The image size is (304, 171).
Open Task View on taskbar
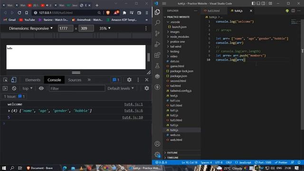coord(20,168)
